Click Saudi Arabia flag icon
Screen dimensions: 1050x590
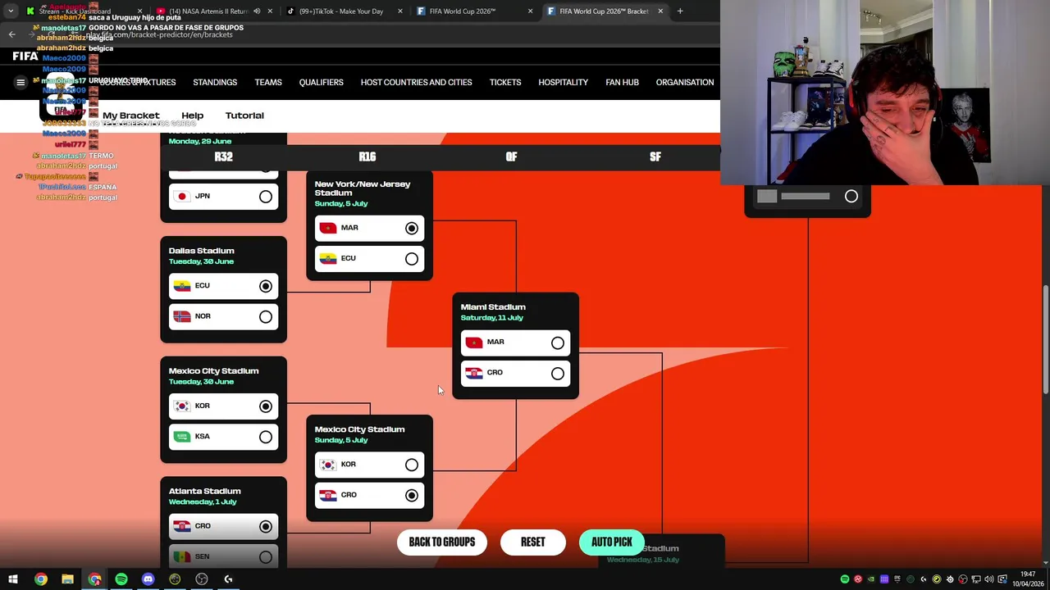pyautogui.click(x=182, y=437)
